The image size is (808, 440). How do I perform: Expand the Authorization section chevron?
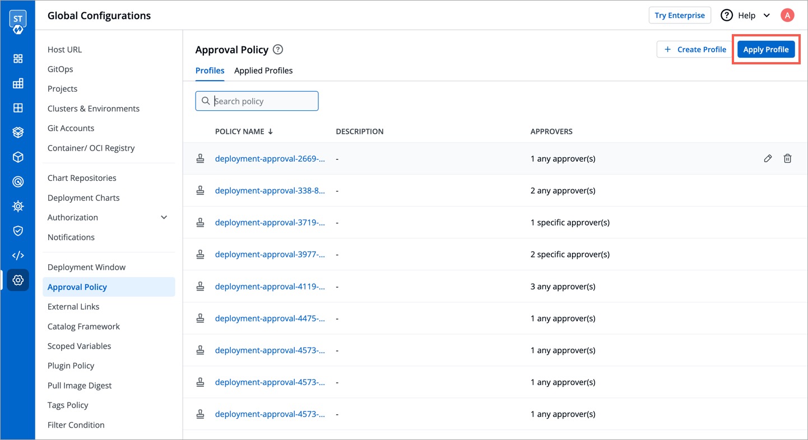pyautogui.click(x=164, y=217)
